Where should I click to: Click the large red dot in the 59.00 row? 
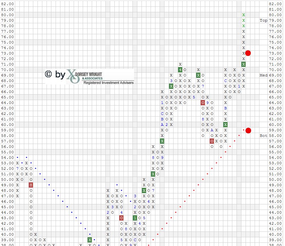tap(248, 130)
